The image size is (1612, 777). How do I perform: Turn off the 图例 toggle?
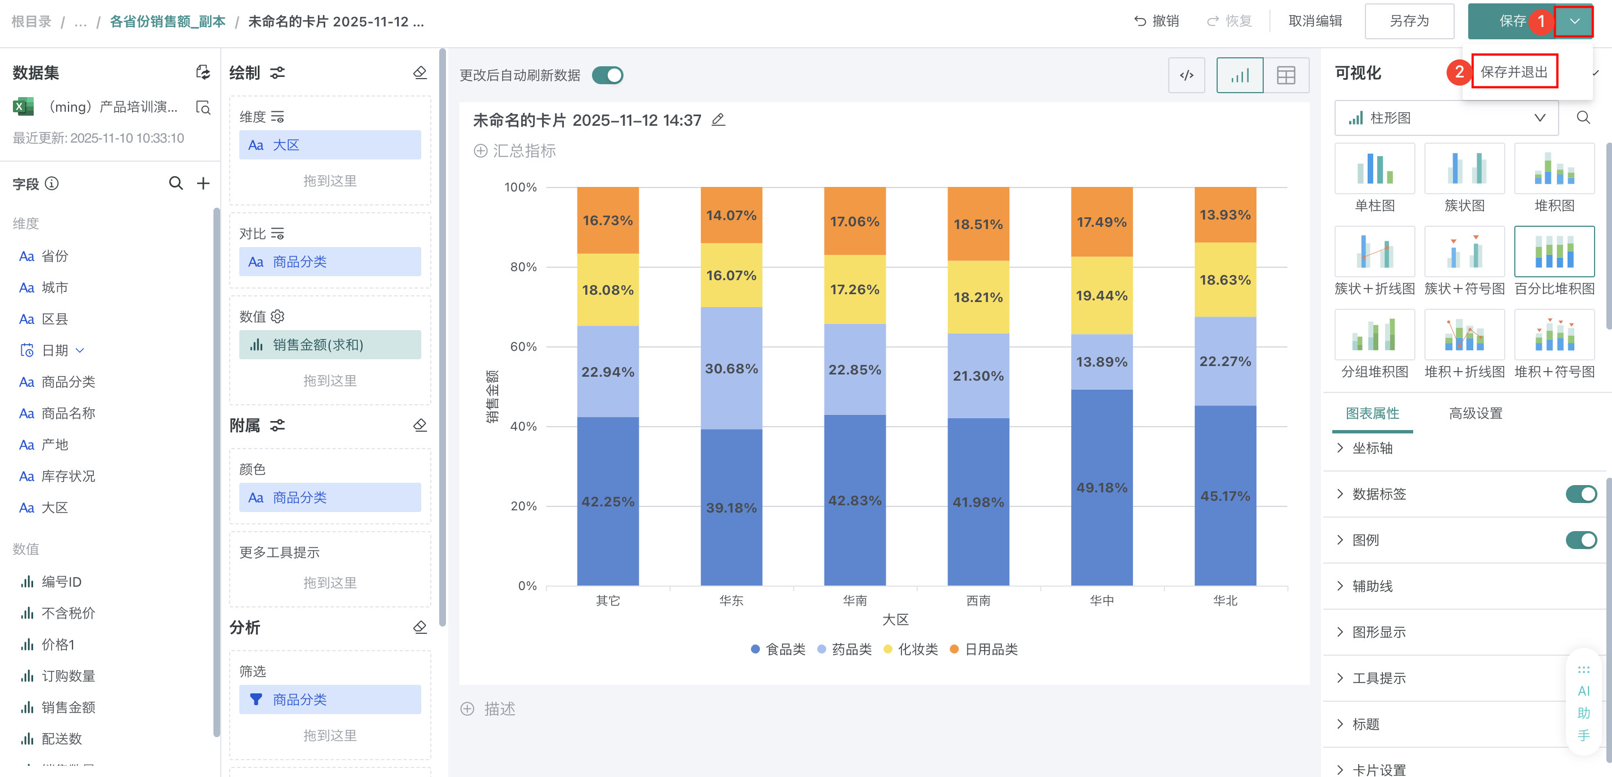pos(1580,540)
